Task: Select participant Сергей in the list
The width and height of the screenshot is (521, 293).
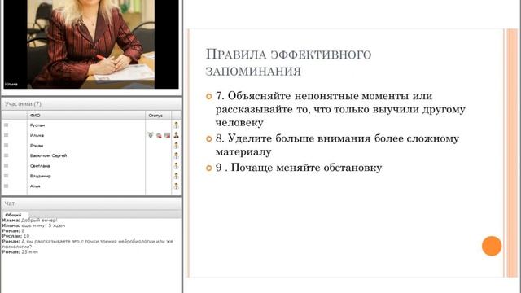Action: click(x=48, y=155)
